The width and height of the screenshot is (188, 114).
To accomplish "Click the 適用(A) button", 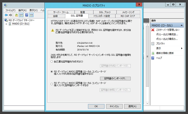I will point(132,106).
